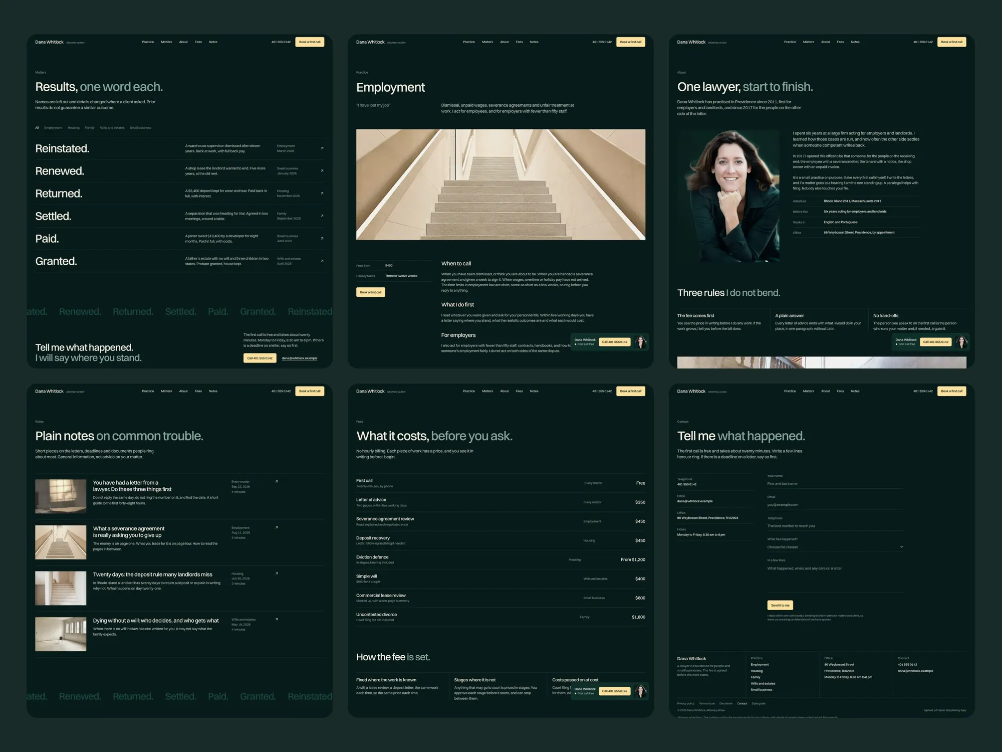This screenshot has height=752, width=1002.
Task: Open the arrow icon for the Granted matter
Action: [322, 261]
